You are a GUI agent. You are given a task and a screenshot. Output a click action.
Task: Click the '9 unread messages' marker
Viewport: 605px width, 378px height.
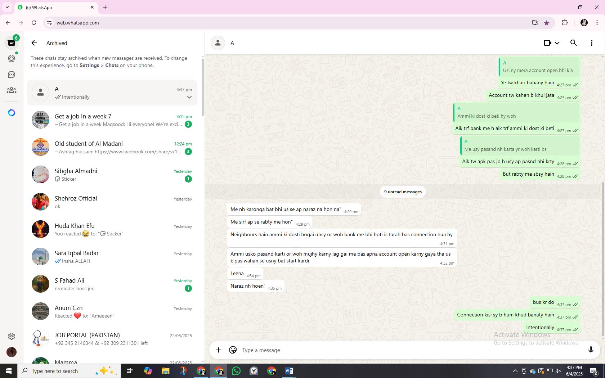click(403, 192)
